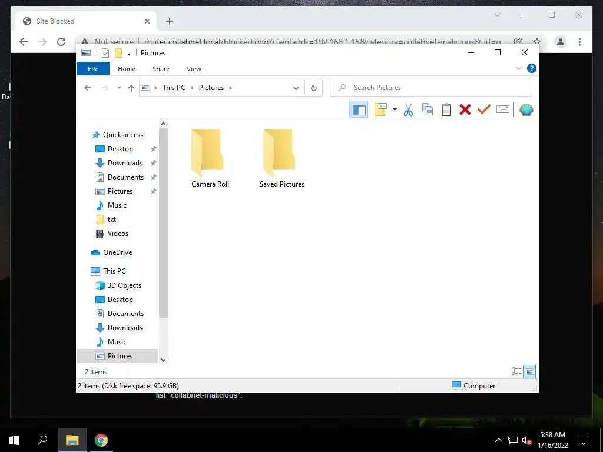Open the Windows Start menu
The height and width of the screenshot is (452, 603).
point(14,440)
